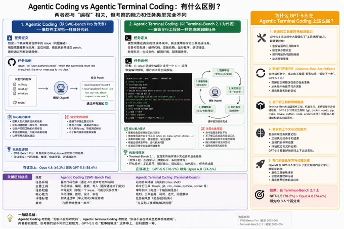
Task: Click the blue checklist icon beside 核心能力要求
Action: click(10, 117)
